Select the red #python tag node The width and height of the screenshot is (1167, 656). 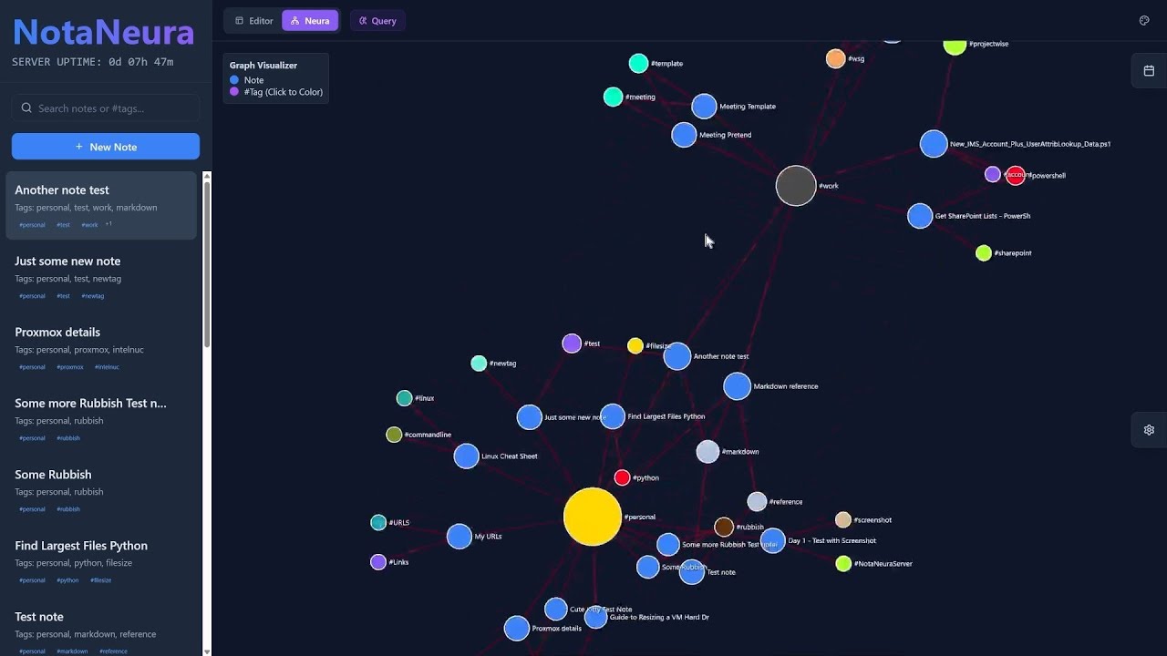pyautogui.click(x=623, y=477)
